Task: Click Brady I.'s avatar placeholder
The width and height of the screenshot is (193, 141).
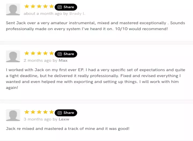Action: (x=13, y=10)
